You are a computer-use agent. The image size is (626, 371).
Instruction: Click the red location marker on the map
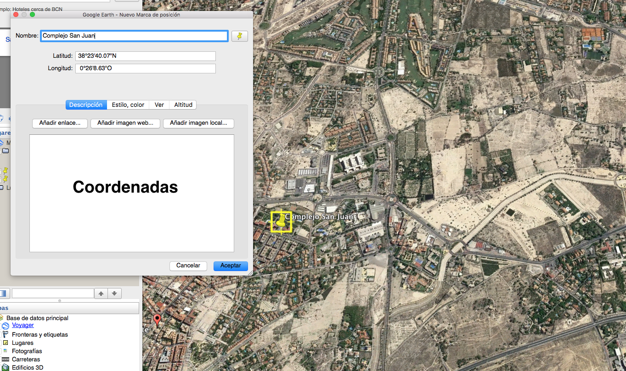click(x=157, y=320)
